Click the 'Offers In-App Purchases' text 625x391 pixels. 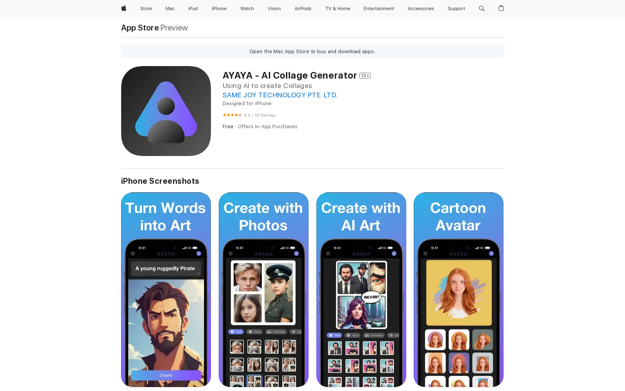268,127
